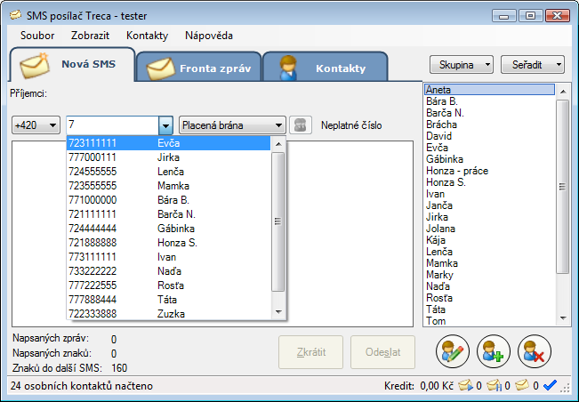The image size is (579, 402).
Task: Select 724444444 Gábinka in dropdown
Action: (168, 229)
